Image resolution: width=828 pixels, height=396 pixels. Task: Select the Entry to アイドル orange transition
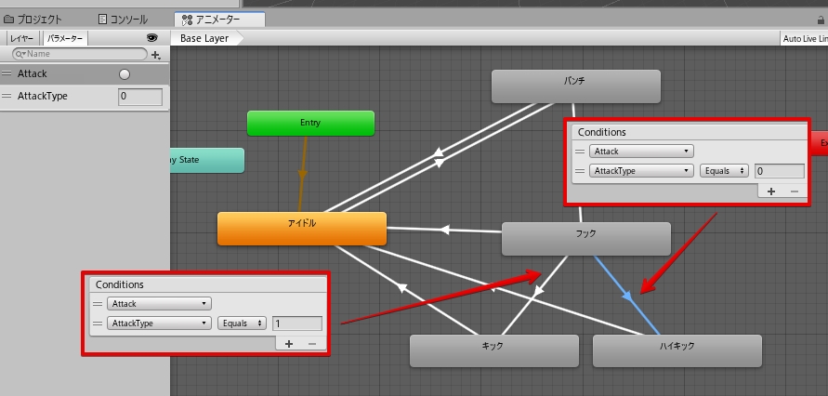303,174
